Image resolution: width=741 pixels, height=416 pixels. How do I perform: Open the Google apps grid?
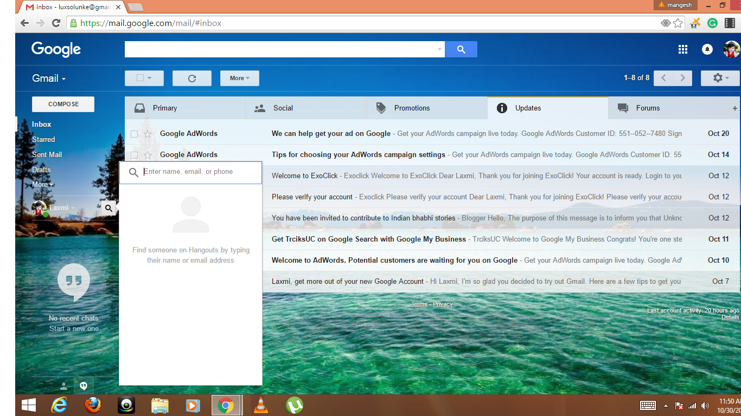coord(683,49)
